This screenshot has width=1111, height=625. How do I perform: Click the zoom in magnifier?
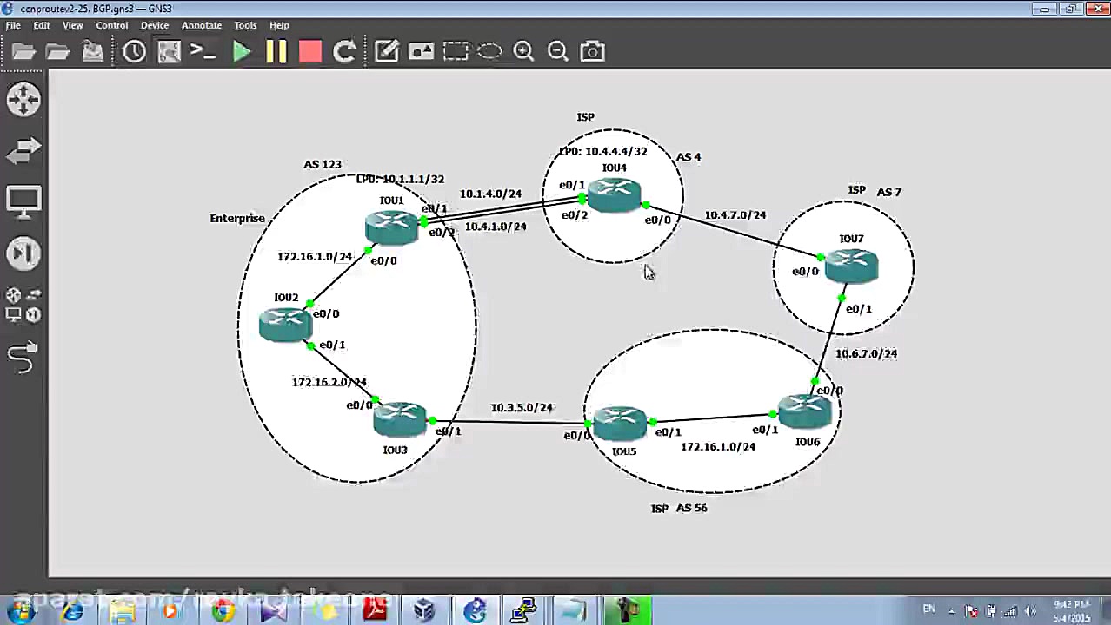coord(523,52)
